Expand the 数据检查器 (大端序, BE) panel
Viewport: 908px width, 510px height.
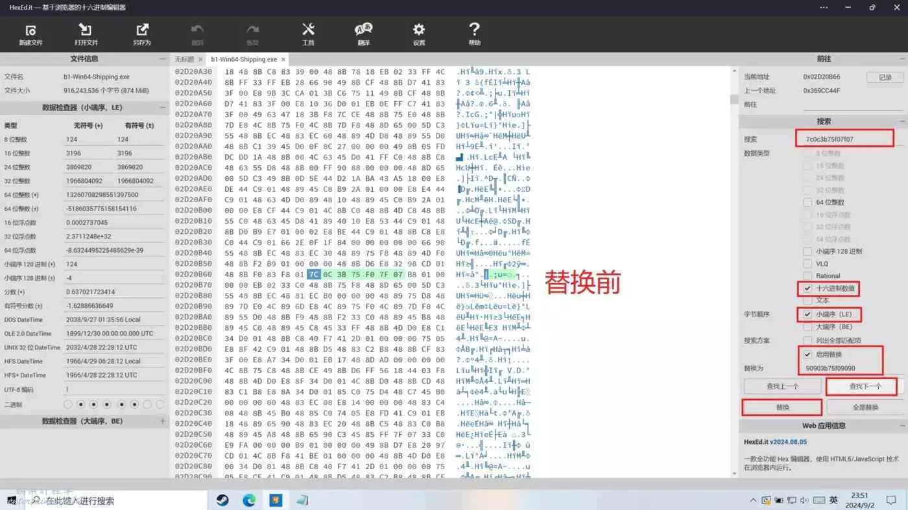coord(163,421)
